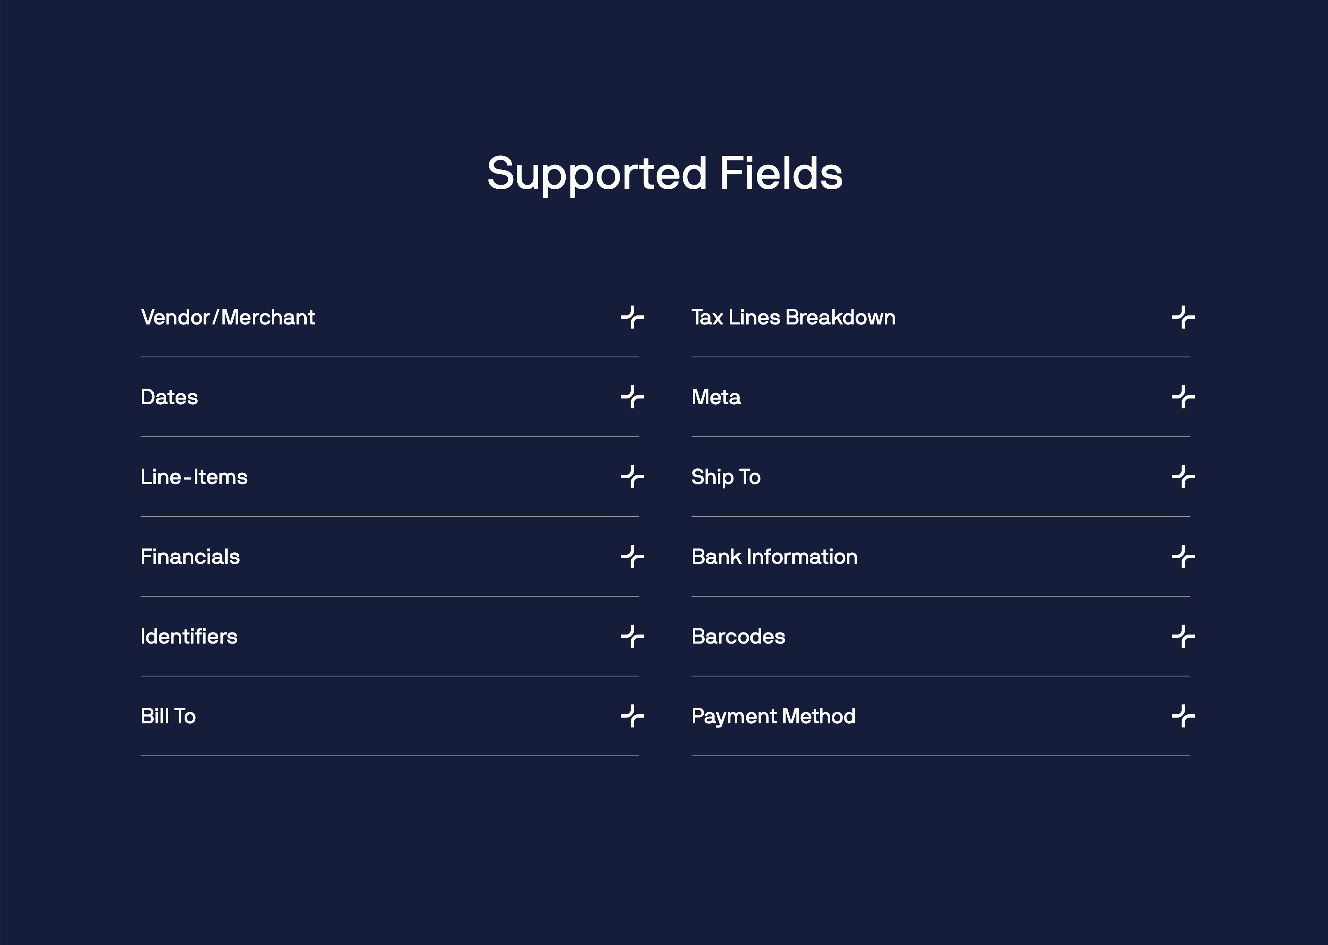Screen dimensions: 1328x945
Task: Click the Barcodes field title
Action: tap(738, 637)
